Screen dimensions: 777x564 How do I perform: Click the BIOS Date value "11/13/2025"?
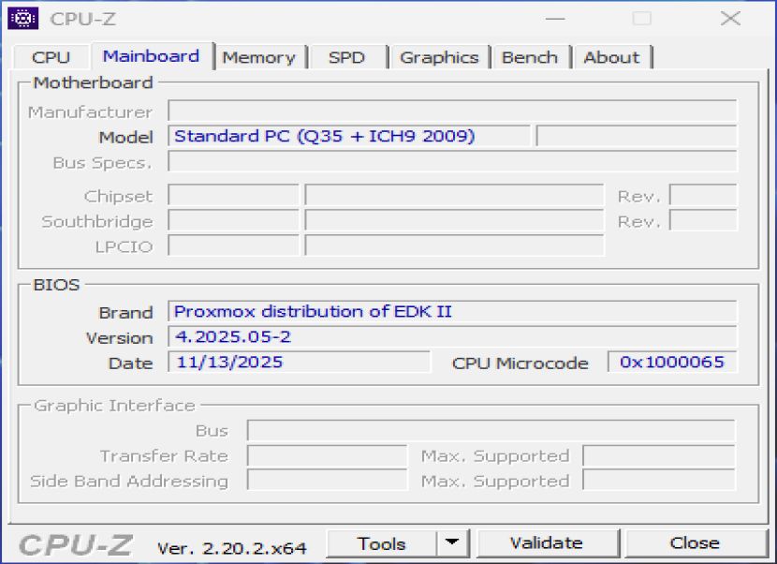300,363
